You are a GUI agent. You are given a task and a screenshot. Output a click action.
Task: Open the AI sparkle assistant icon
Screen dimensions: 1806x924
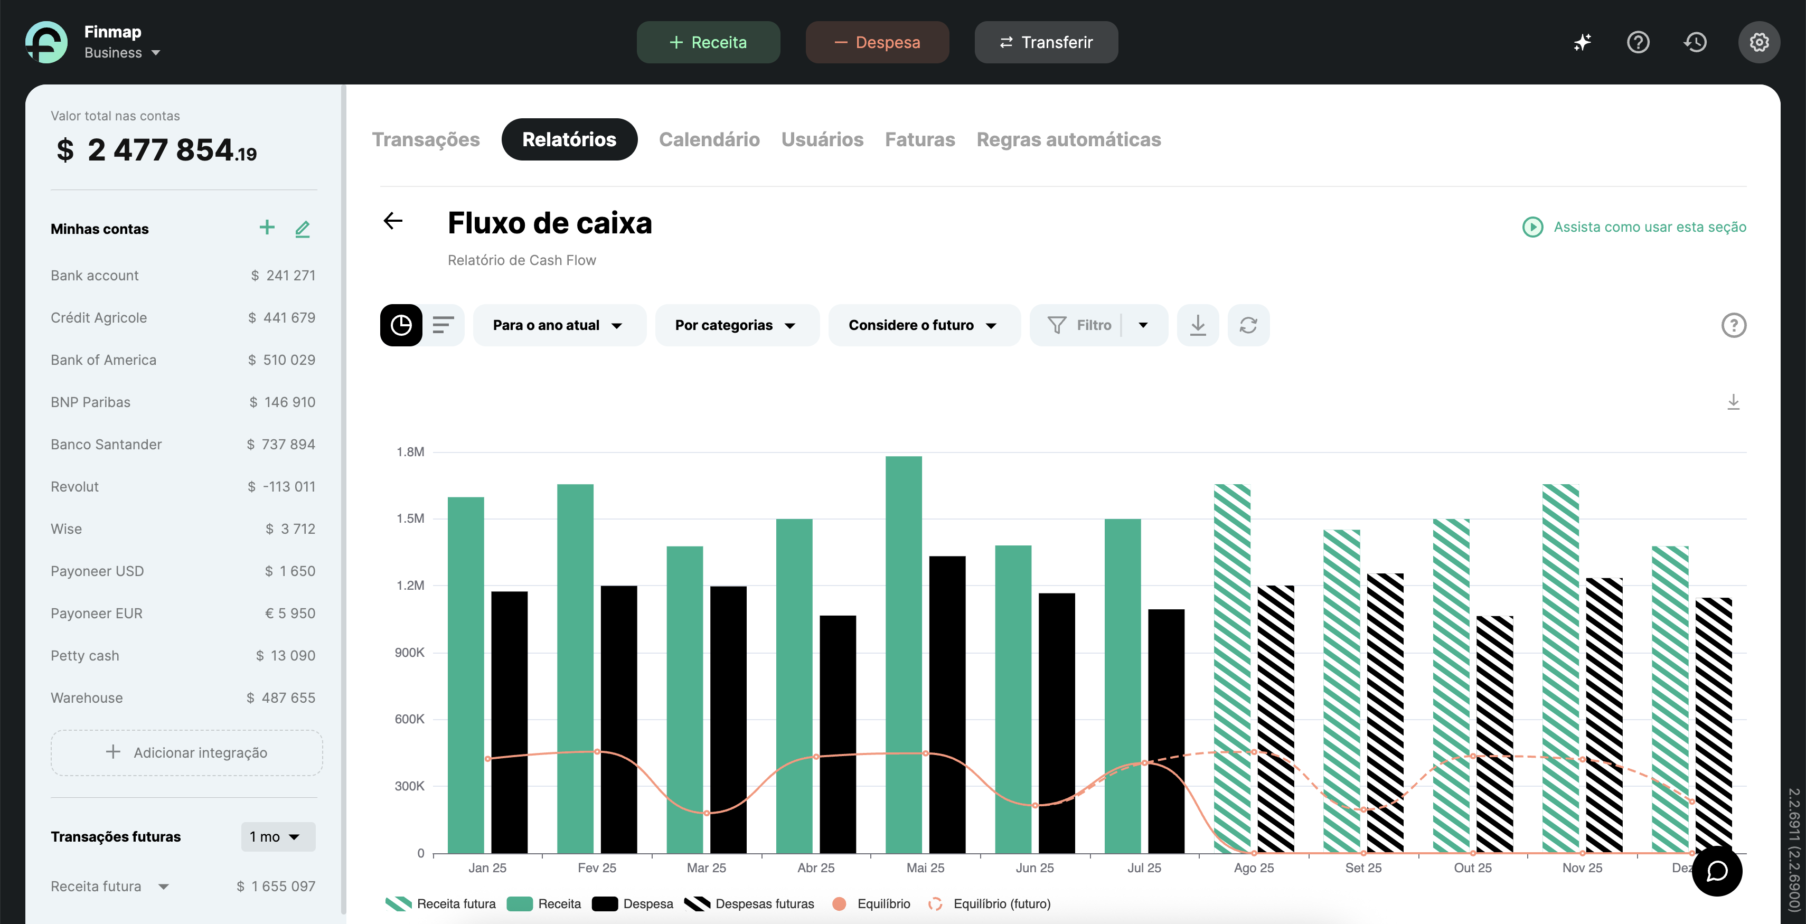click(1582, 42)
